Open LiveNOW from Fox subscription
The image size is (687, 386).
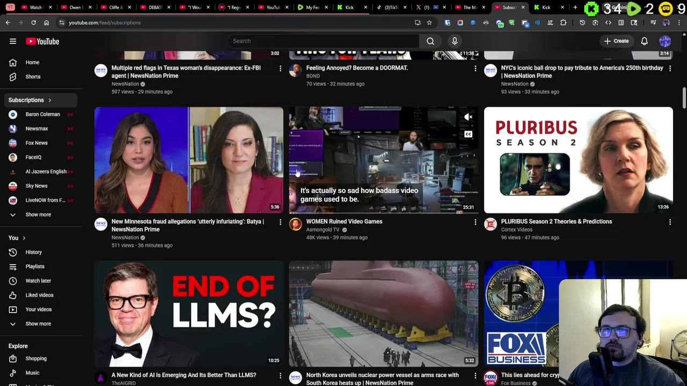42,200
